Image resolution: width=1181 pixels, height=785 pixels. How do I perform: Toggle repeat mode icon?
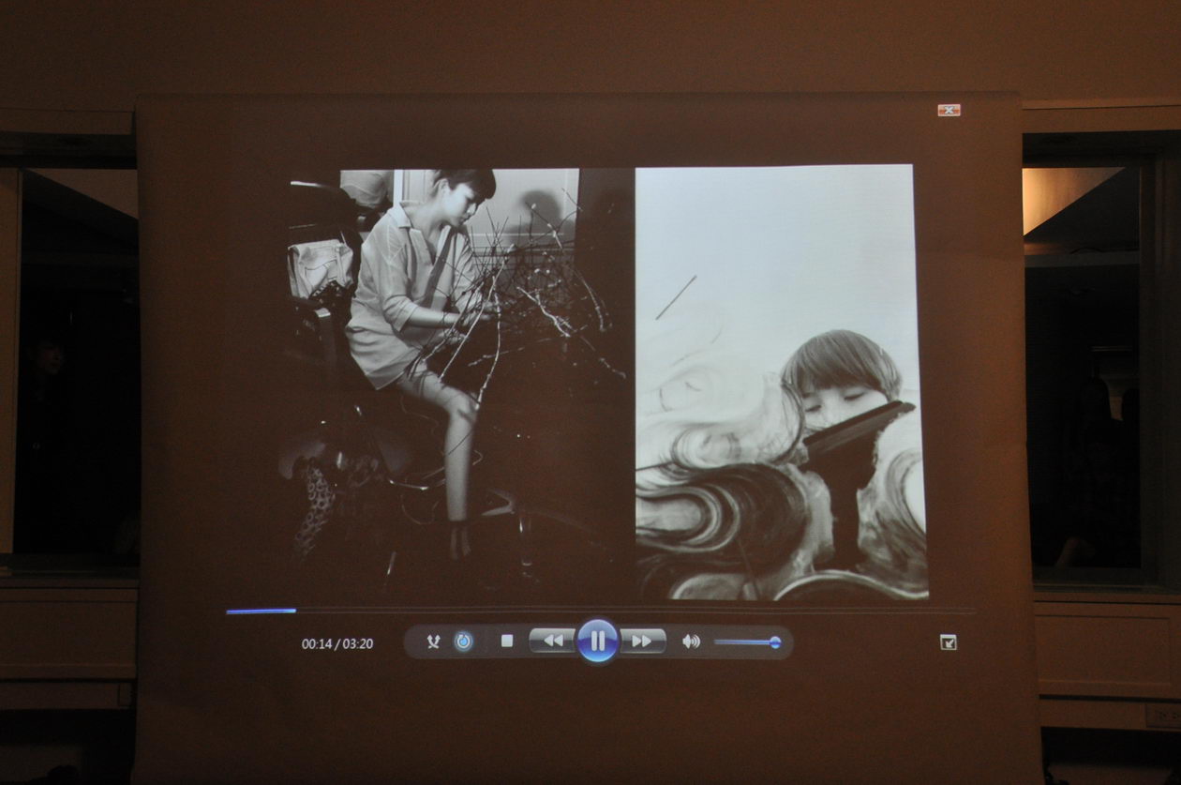[463, 642]
